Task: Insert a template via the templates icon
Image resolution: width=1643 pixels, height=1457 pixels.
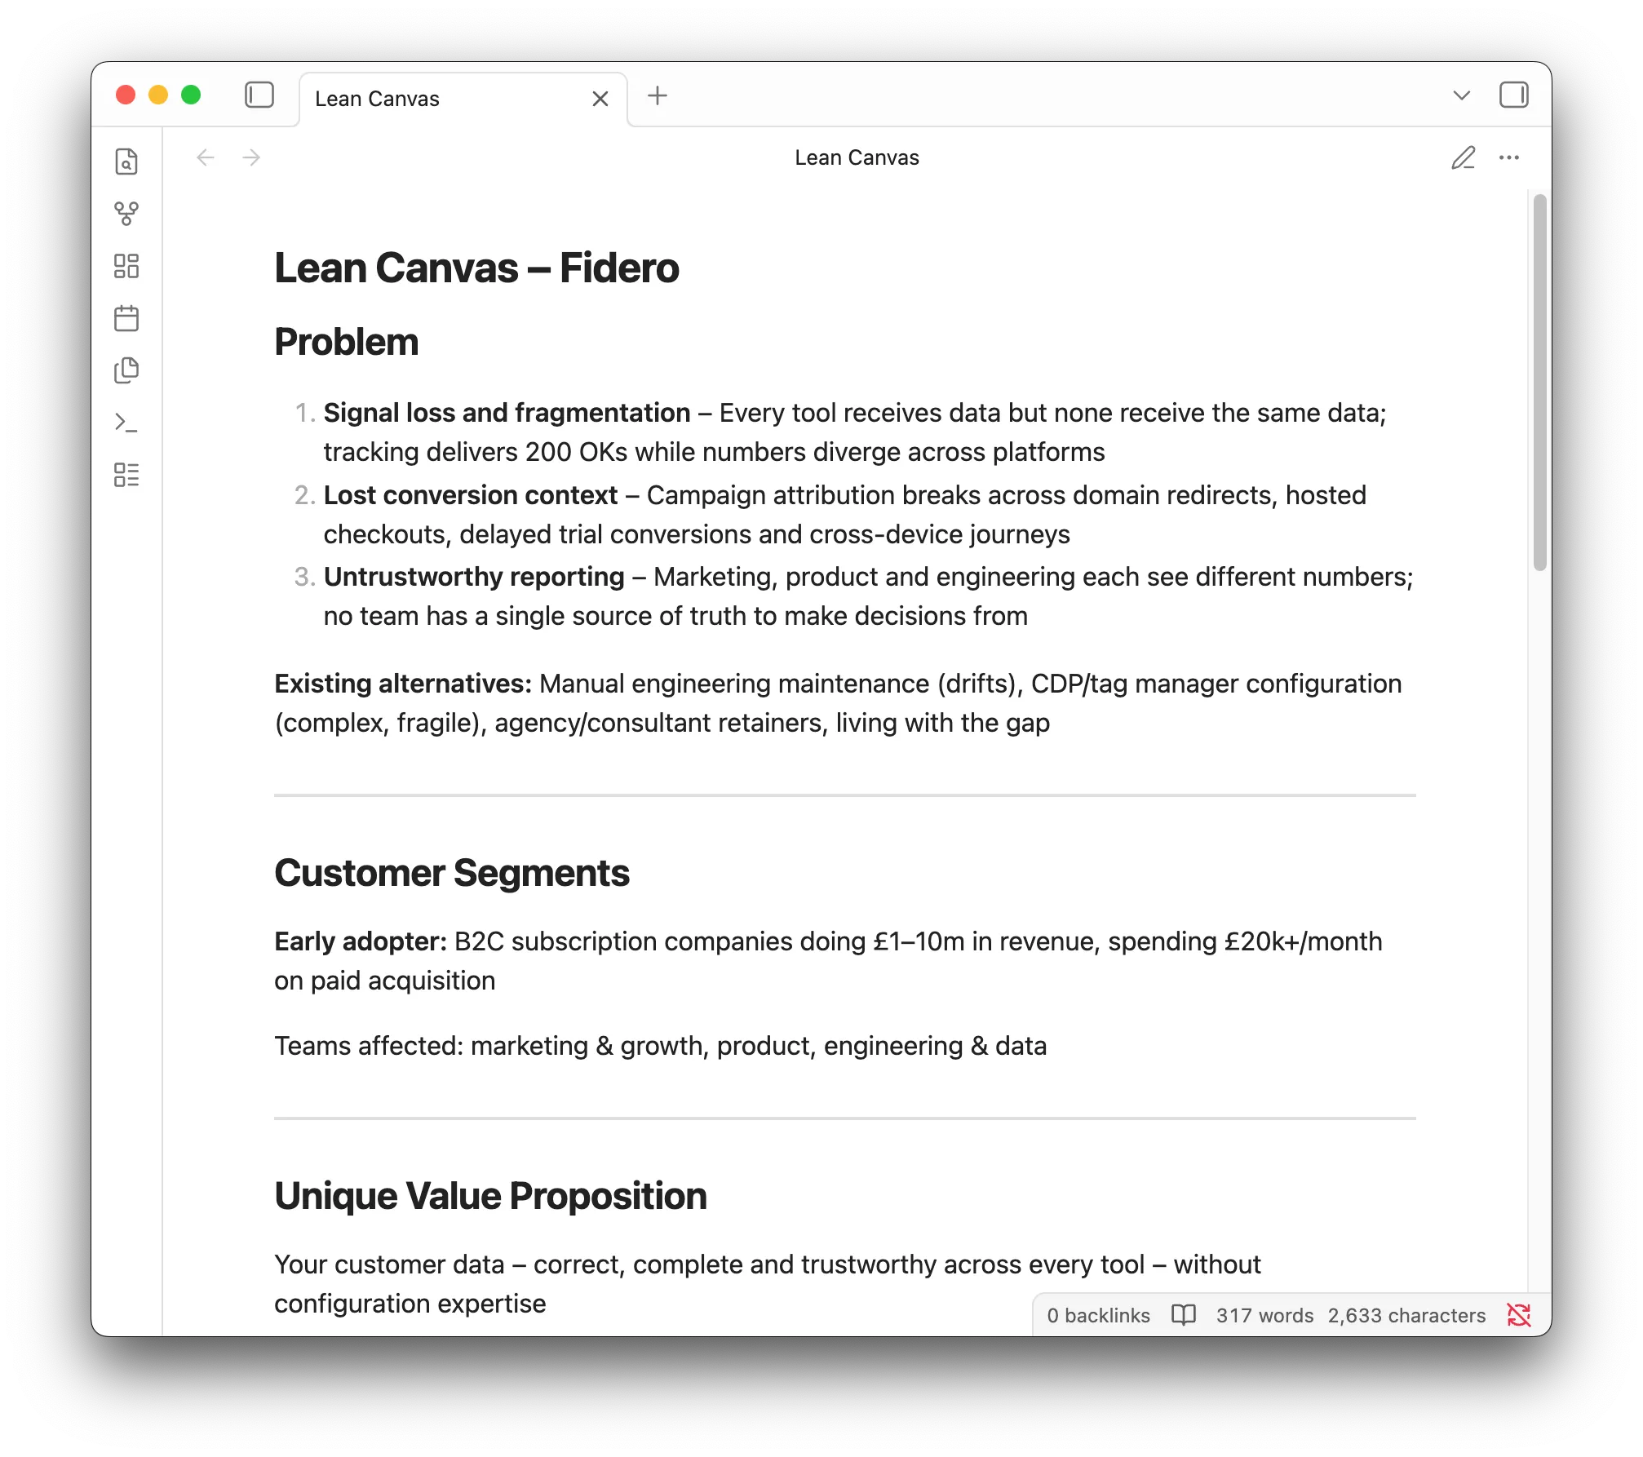Action: pyautogui.click(x=126, y=370)
